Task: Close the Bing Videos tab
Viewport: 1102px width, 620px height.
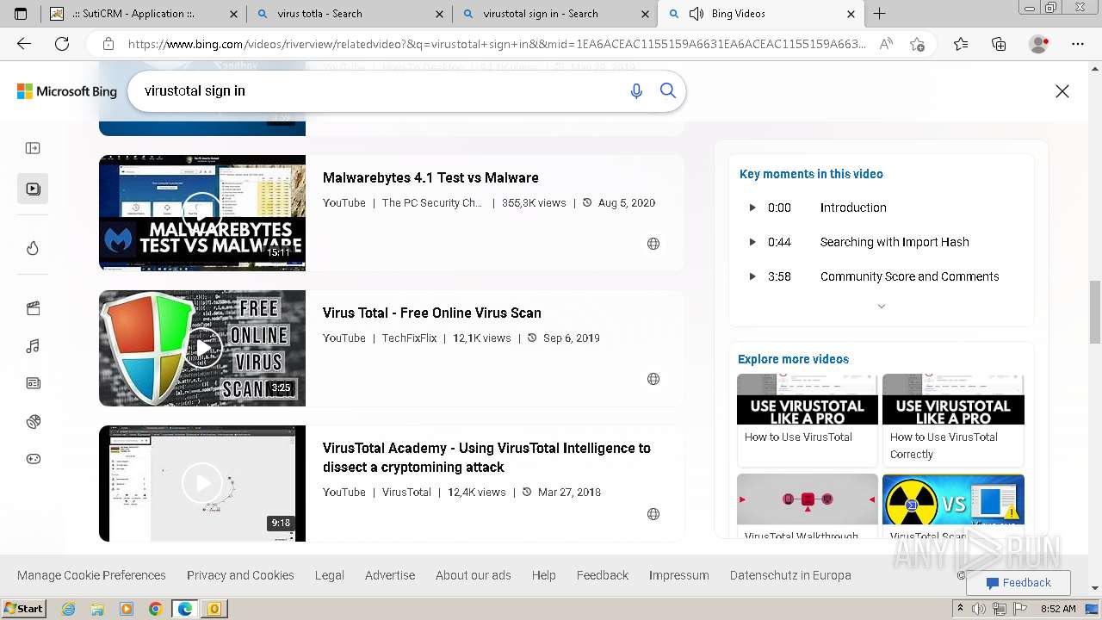Action: click(x=851, y=14)
